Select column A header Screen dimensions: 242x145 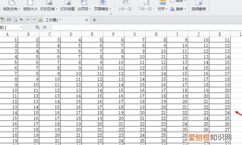pos(9,34)
